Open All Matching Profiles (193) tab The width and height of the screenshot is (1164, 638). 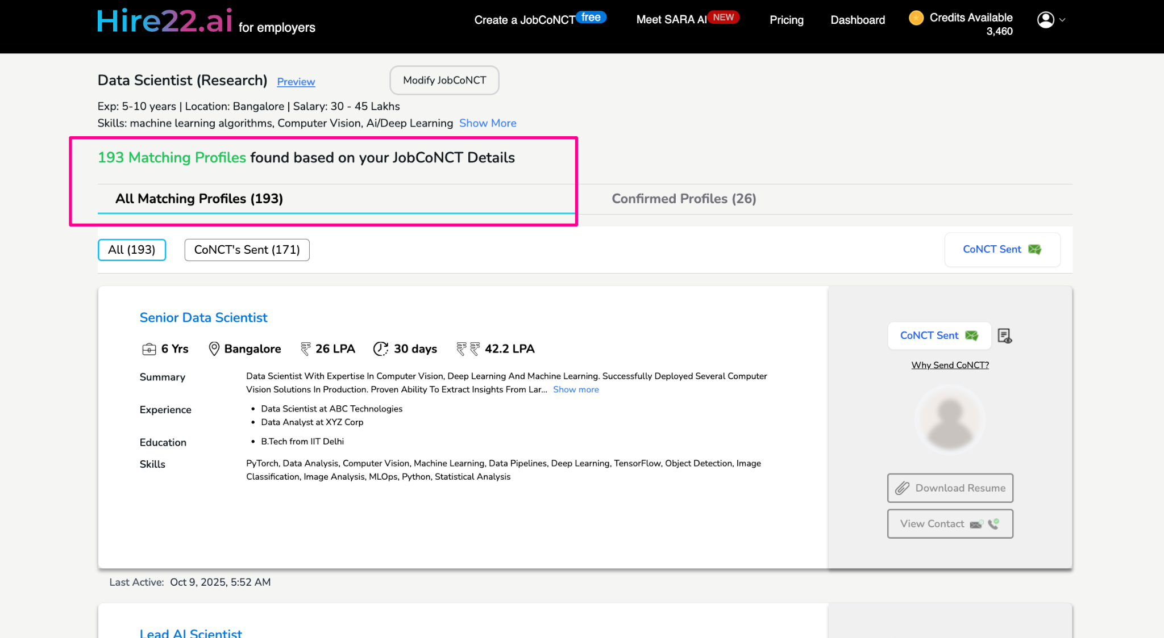click(199, 199)
